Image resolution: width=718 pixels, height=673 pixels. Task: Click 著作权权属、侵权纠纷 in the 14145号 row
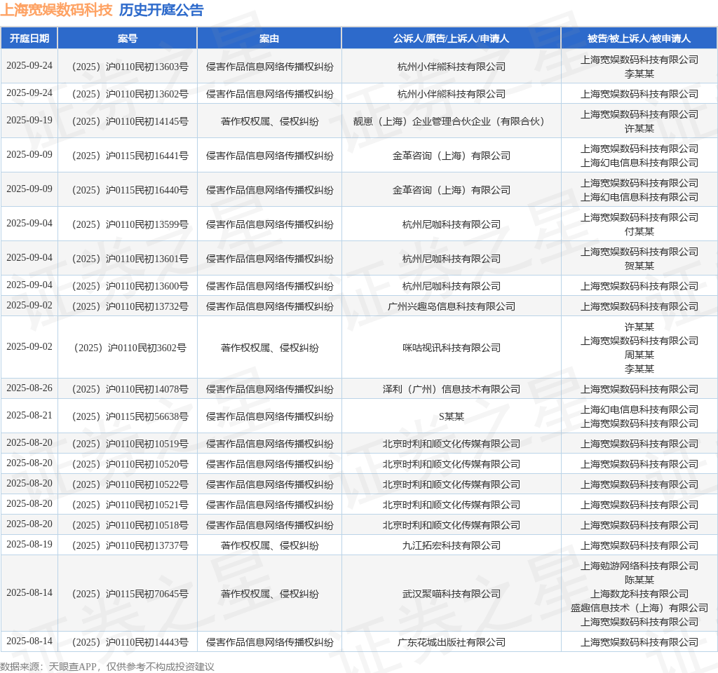coord(269,122)
